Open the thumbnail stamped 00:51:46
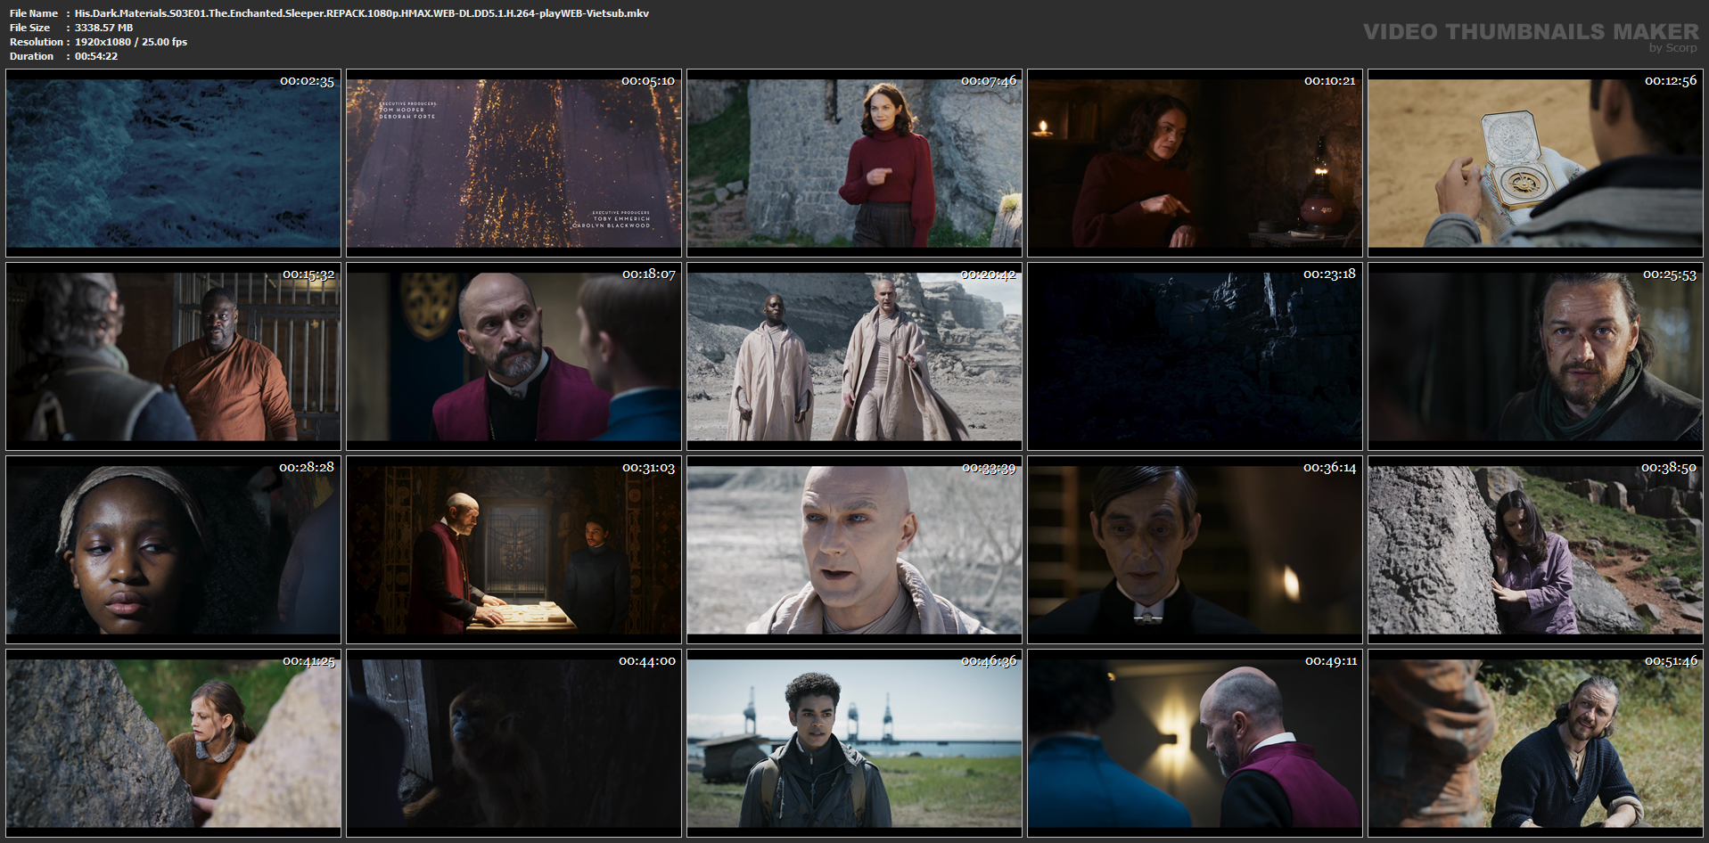Image resolution: width=1709 pixels, height=843 pixels. pos(1535,743)
